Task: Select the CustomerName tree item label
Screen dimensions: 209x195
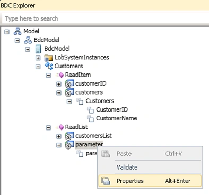Action: point(117,118)
